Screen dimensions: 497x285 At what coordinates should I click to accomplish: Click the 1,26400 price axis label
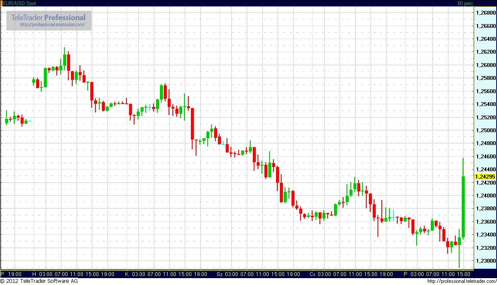[x=485, y=39]
